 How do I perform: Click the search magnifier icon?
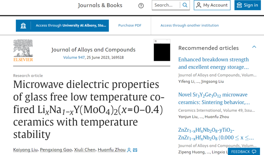185,5
